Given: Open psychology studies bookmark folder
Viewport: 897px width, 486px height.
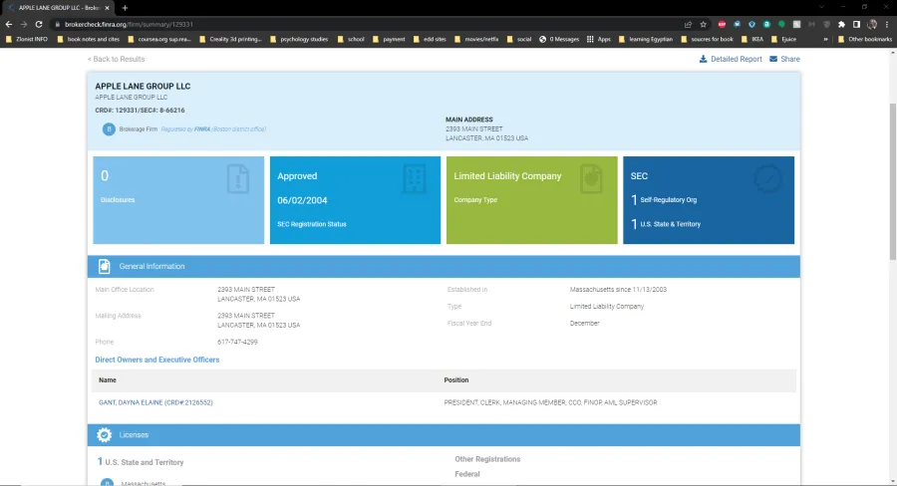Looking at the screenshot, I should 299,40.
